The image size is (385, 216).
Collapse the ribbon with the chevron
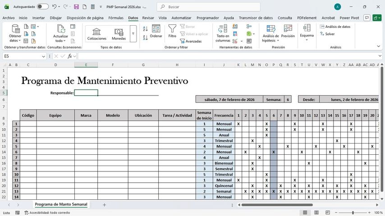(378, 46)
